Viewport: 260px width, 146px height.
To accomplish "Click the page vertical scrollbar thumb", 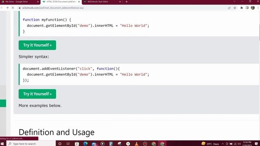I will click(259, 32).
